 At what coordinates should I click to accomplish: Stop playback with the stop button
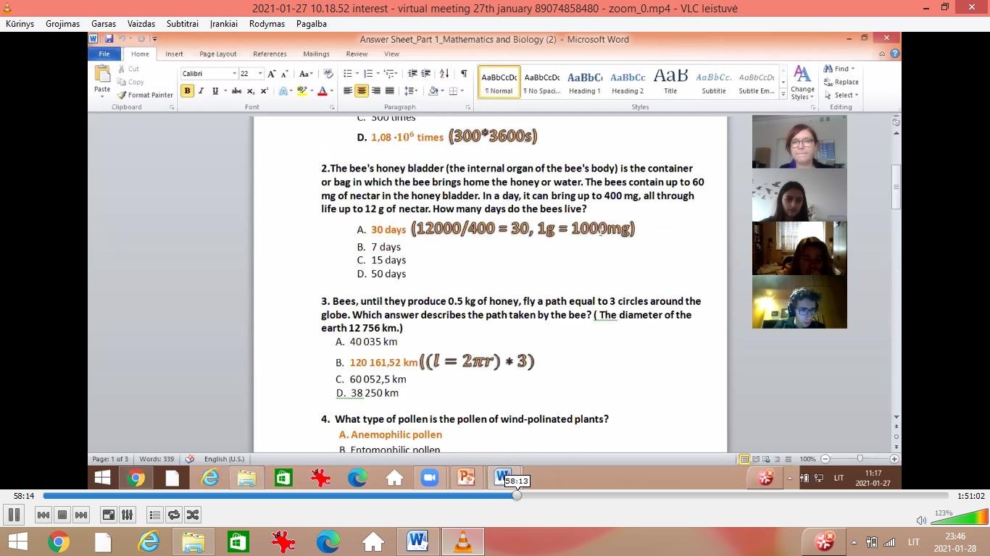pyautogui.click(x=62, y=515)
